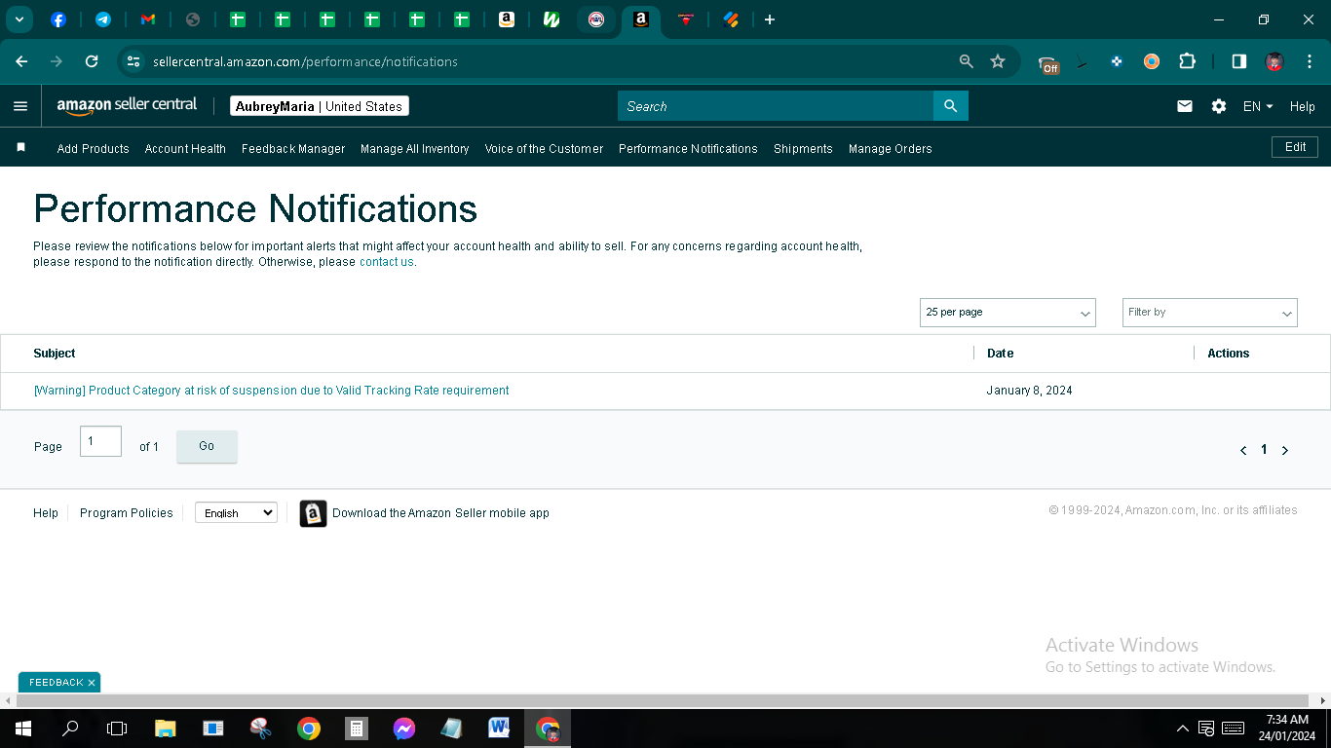Image resolution: width=1331 pixels, height=748 pixels.
Task: Click the Page number input box
Action: tap(100, 441)
